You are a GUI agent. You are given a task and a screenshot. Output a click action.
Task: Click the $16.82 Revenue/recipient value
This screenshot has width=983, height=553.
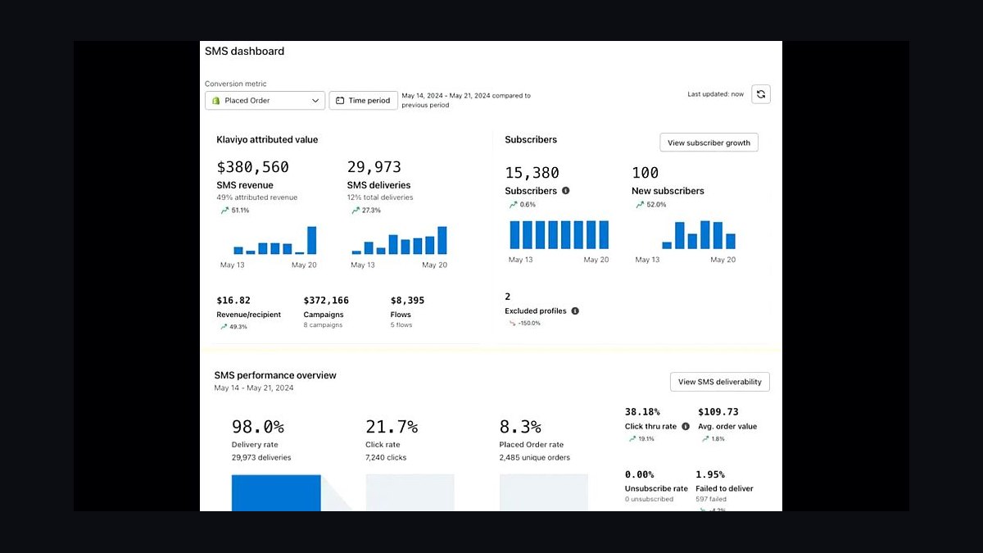pyautogui.click(x=234, y=301)
